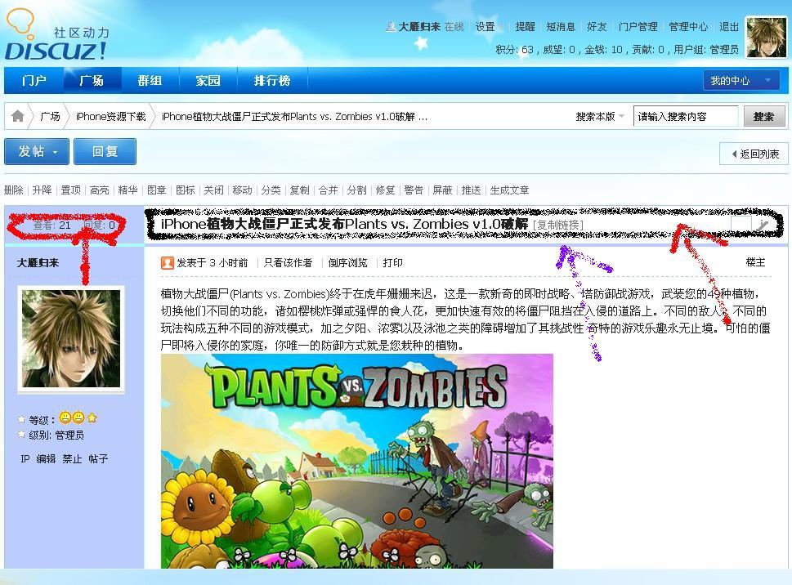Click the 楼主 floor label link
This screenshot has width=792, height=585.
756,262
